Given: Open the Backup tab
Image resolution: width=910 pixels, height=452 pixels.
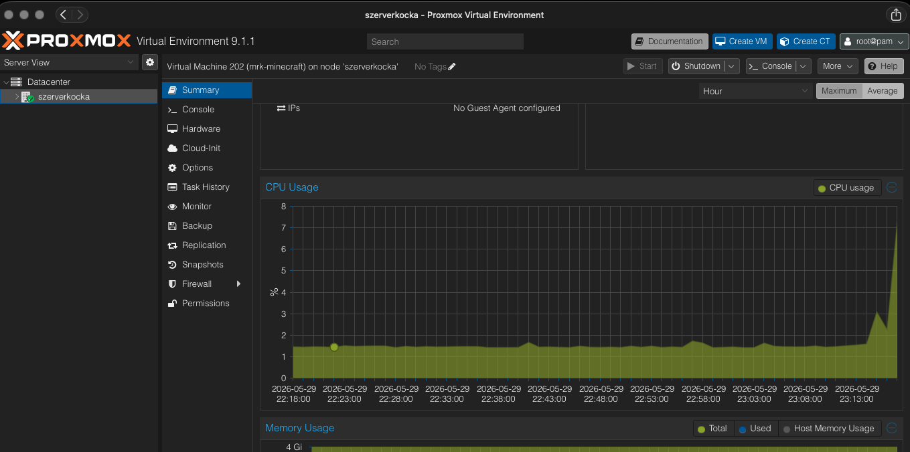Looking at the screenshot, I should tap(207, 226).
